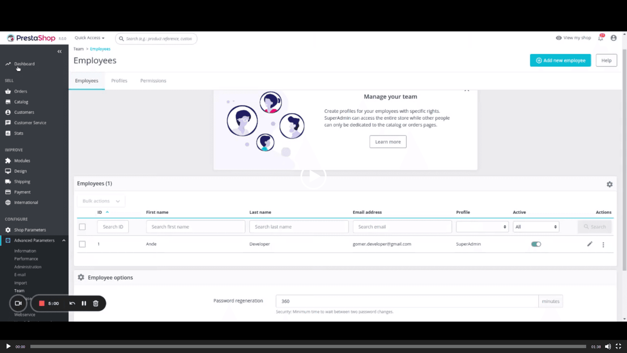Switch to the Permissions tab

point(153,81)
